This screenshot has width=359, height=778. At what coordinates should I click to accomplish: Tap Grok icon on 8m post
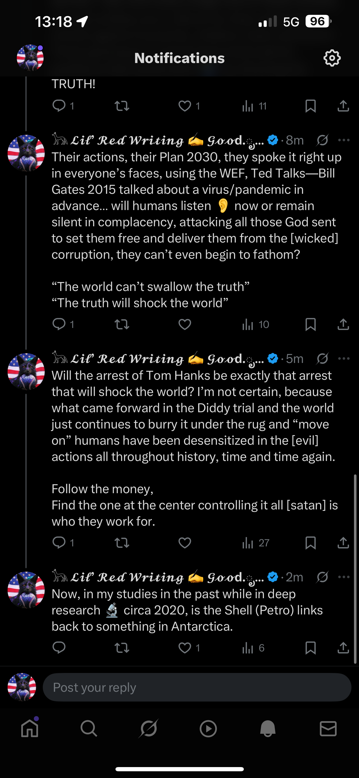pyautogui.click(x=322, y=140)
